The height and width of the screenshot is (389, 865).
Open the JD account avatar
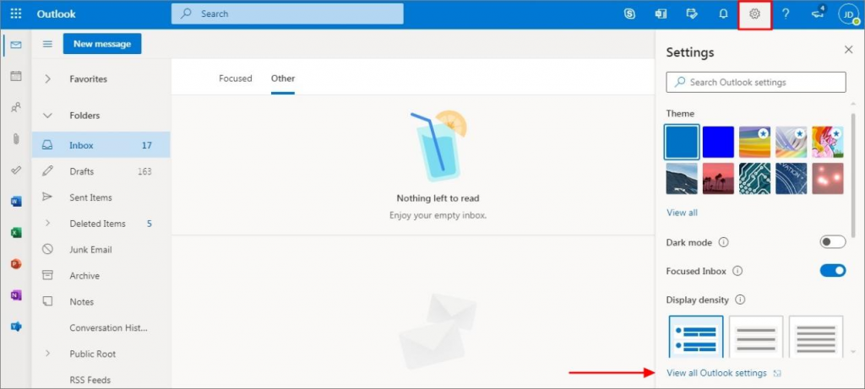(848, 14)
